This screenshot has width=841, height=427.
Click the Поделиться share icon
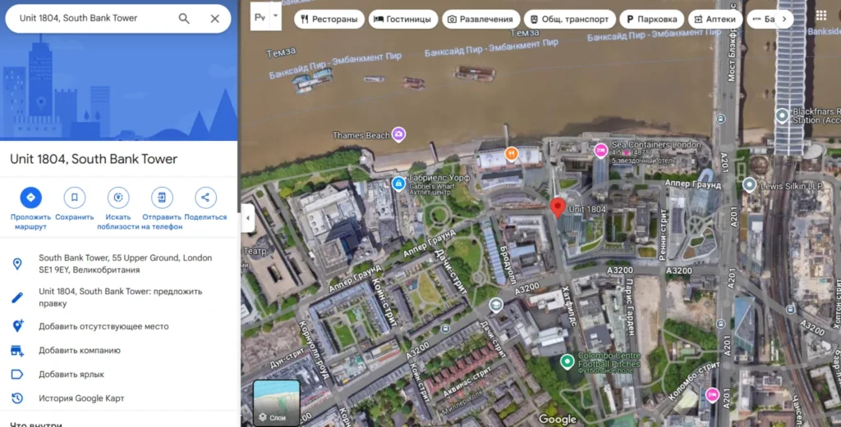[205, 198]
